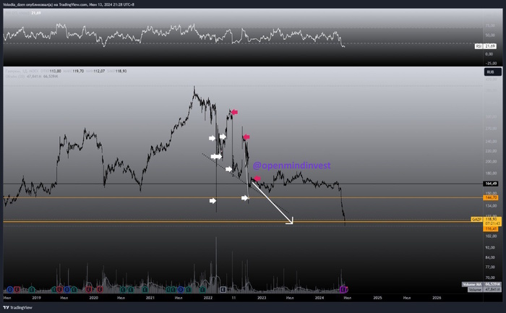Image resolution: width=506 pixels, height=313 pixels.
Task: Click the 2020 time axis label
Action: tap(93, 298)
